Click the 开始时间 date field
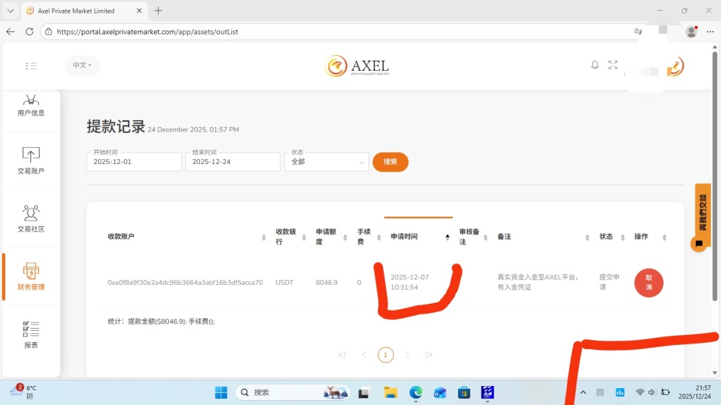The image size is (721, 405). (x=134, y=161)
